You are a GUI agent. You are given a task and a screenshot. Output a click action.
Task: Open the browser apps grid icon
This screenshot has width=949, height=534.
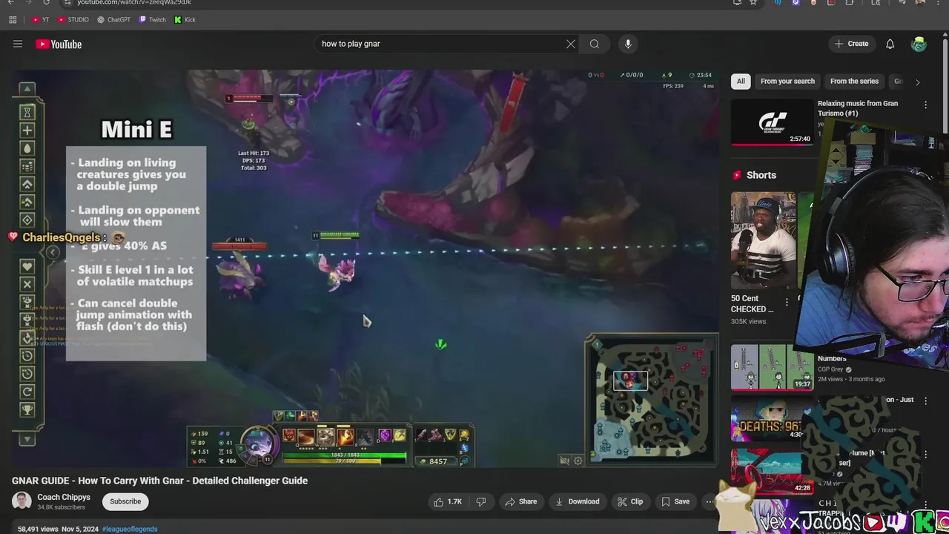pos(13,19)
